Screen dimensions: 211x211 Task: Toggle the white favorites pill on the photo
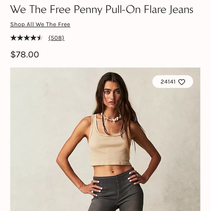click(x=173, y=82)
